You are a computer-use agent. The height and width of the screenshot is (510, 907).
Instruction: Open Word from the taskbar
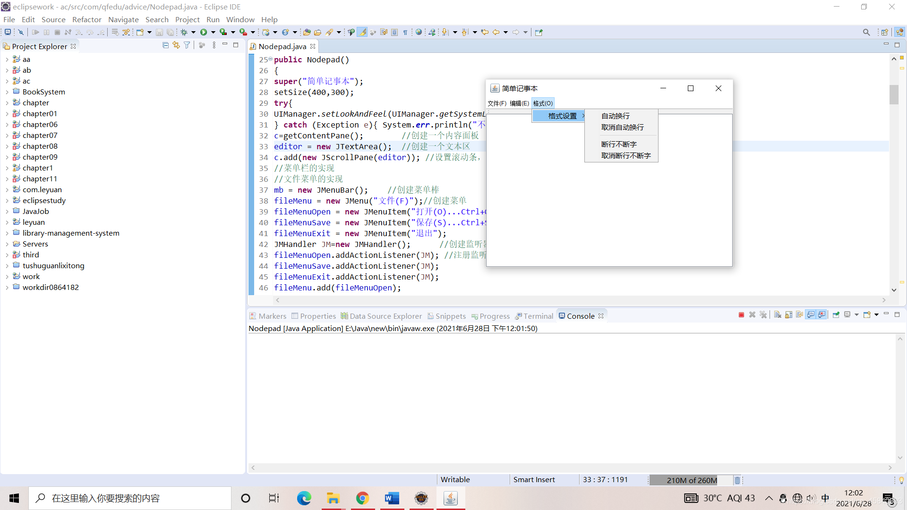[x=392, y=498]
